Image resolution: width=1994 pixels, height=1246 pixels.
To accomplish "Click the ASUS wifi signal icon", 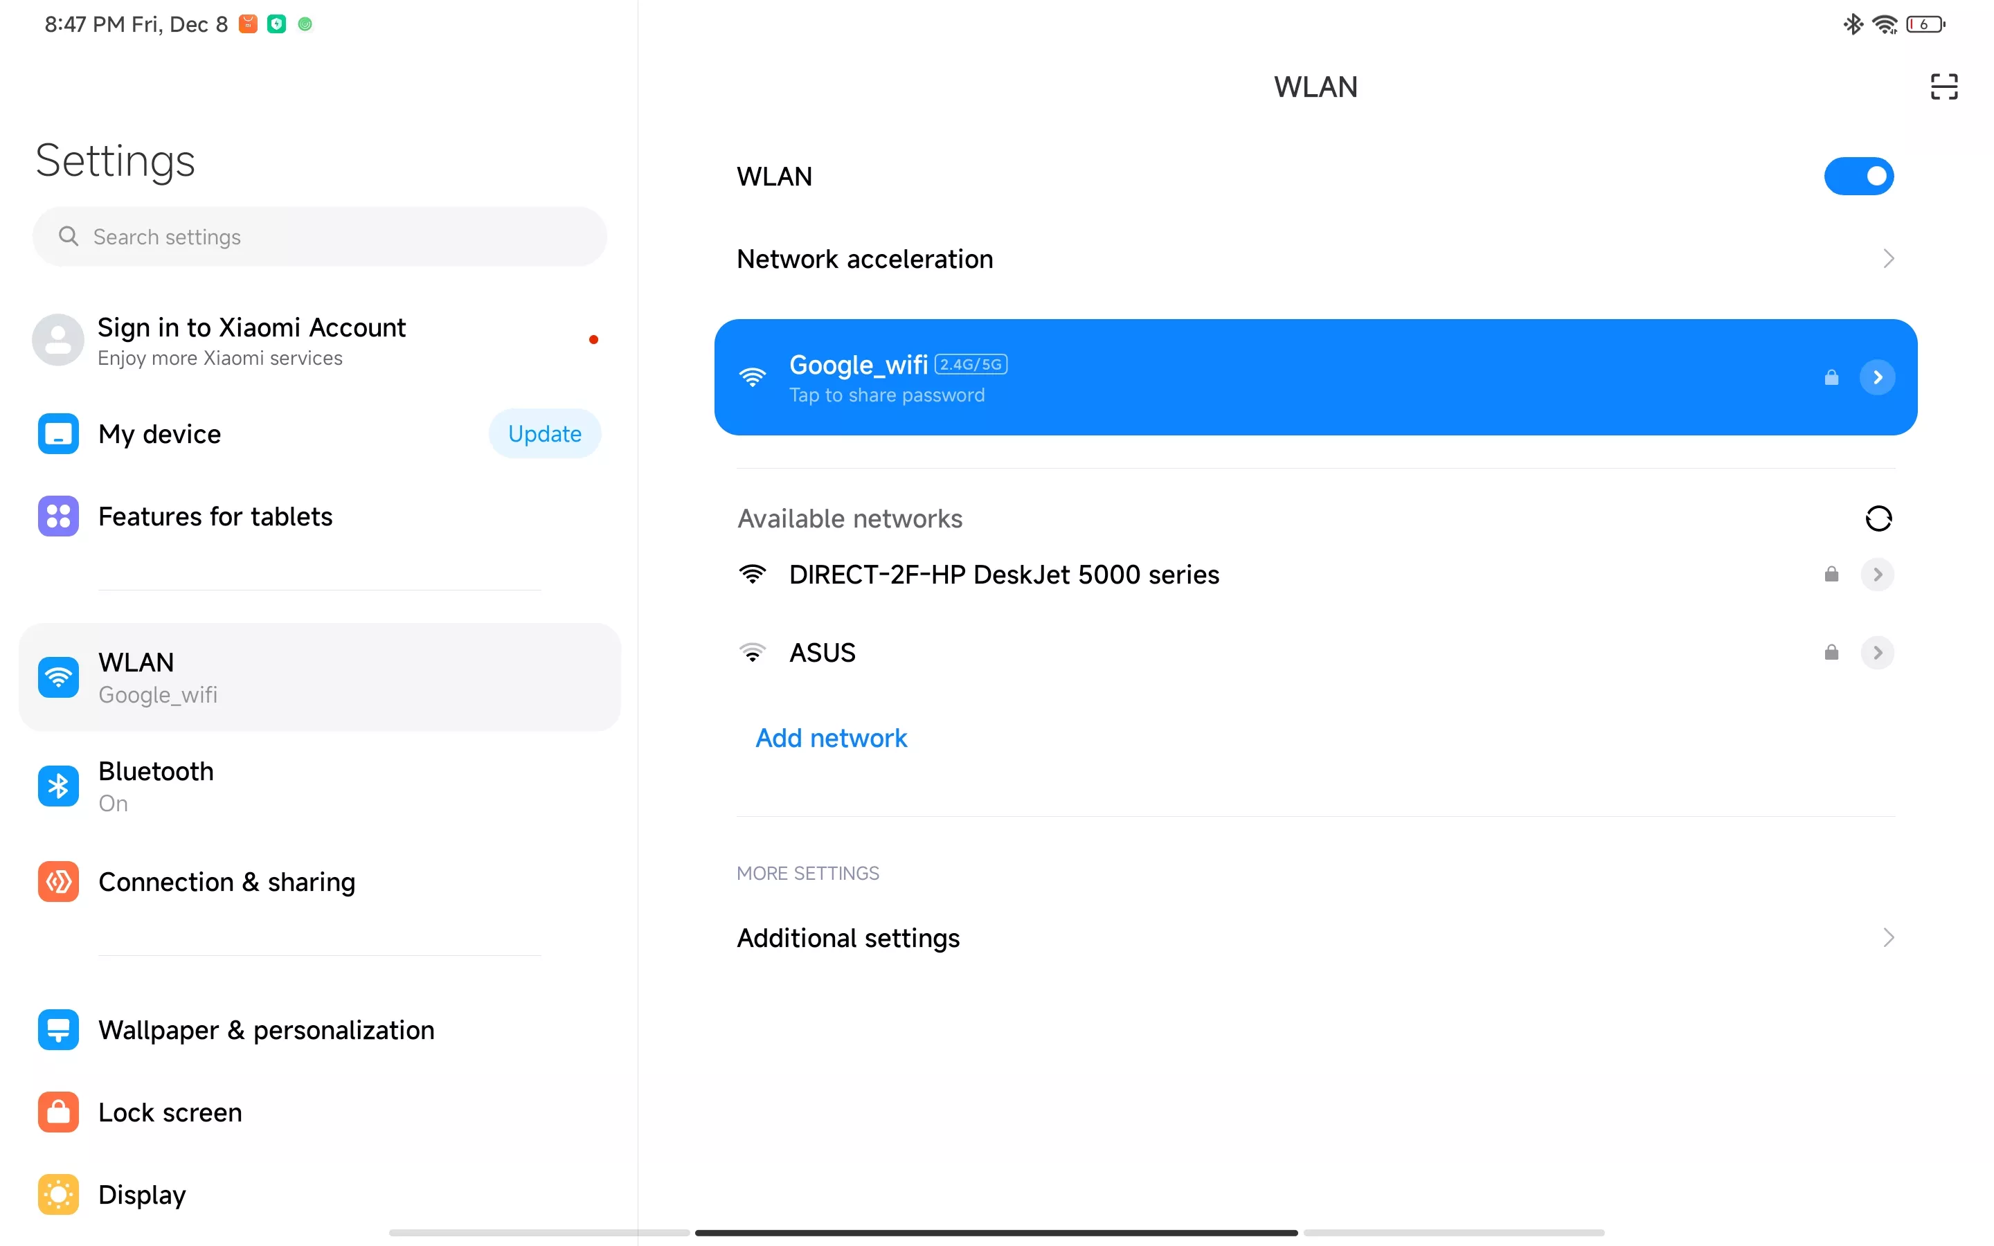I will tap(753, 652).
